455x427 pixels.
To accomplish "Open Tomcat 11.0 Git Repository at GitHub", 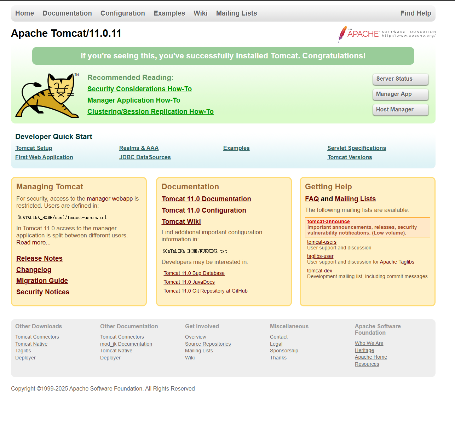I will coord(206,291).
